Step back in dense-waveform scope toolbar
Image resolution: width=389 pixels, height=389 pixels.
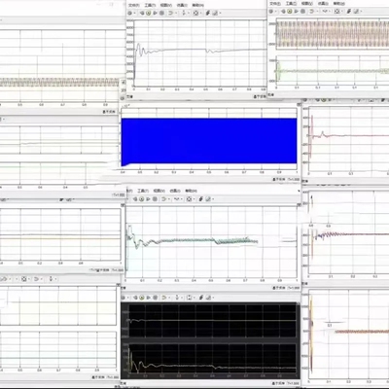pyautogui.click(x=283, y=11)
